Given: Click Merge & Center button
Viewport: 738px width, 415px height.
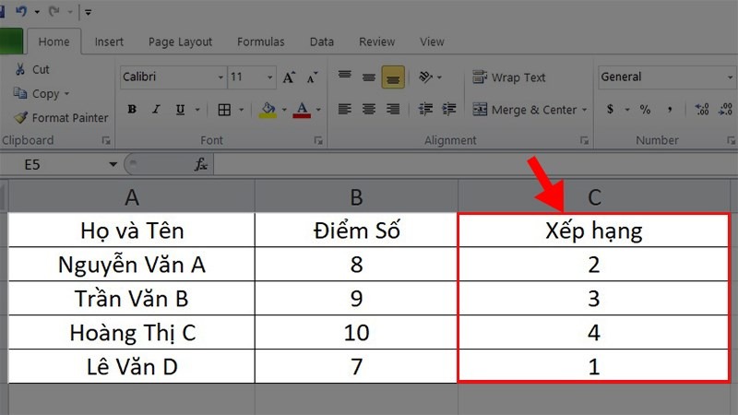Looking at the screenshot, I should click(524, 110).
